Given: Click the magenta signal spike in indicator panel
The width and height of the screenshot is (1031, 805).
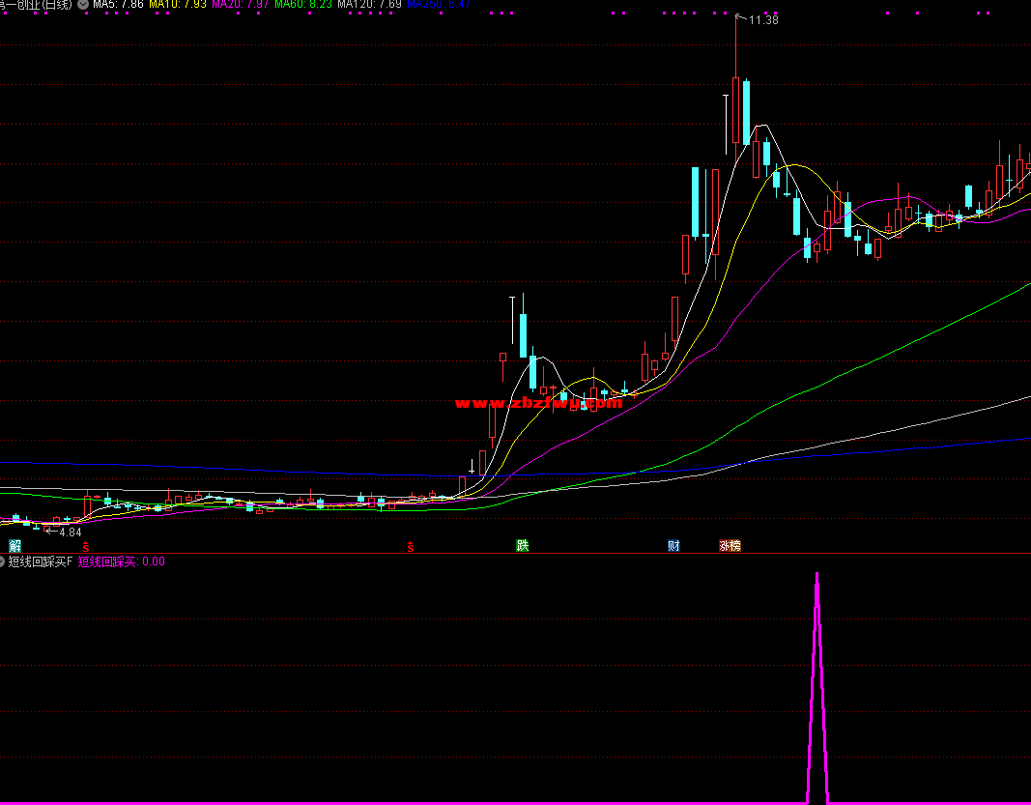Looking at the screenshot, I should 817,687.
